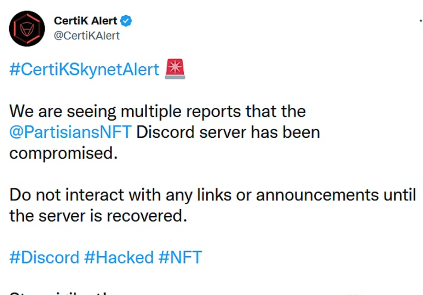Click the blue verified checkmark badge
Image resolution: width=423 pixels, height=295 pixels.
pyautogui.click(x=126, y=21)
